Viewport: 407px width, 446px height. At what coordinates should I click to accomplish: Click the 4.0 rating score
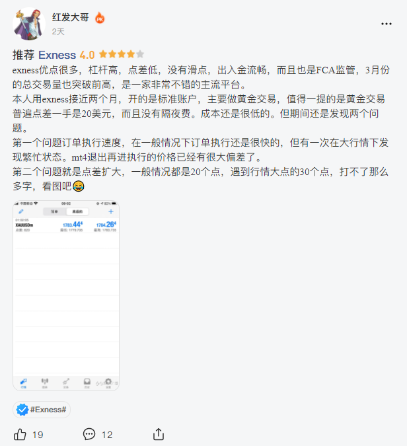[x=87, y=55]
